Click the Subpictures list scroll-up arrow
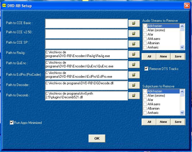192x152 pixels. pos(182,91)
